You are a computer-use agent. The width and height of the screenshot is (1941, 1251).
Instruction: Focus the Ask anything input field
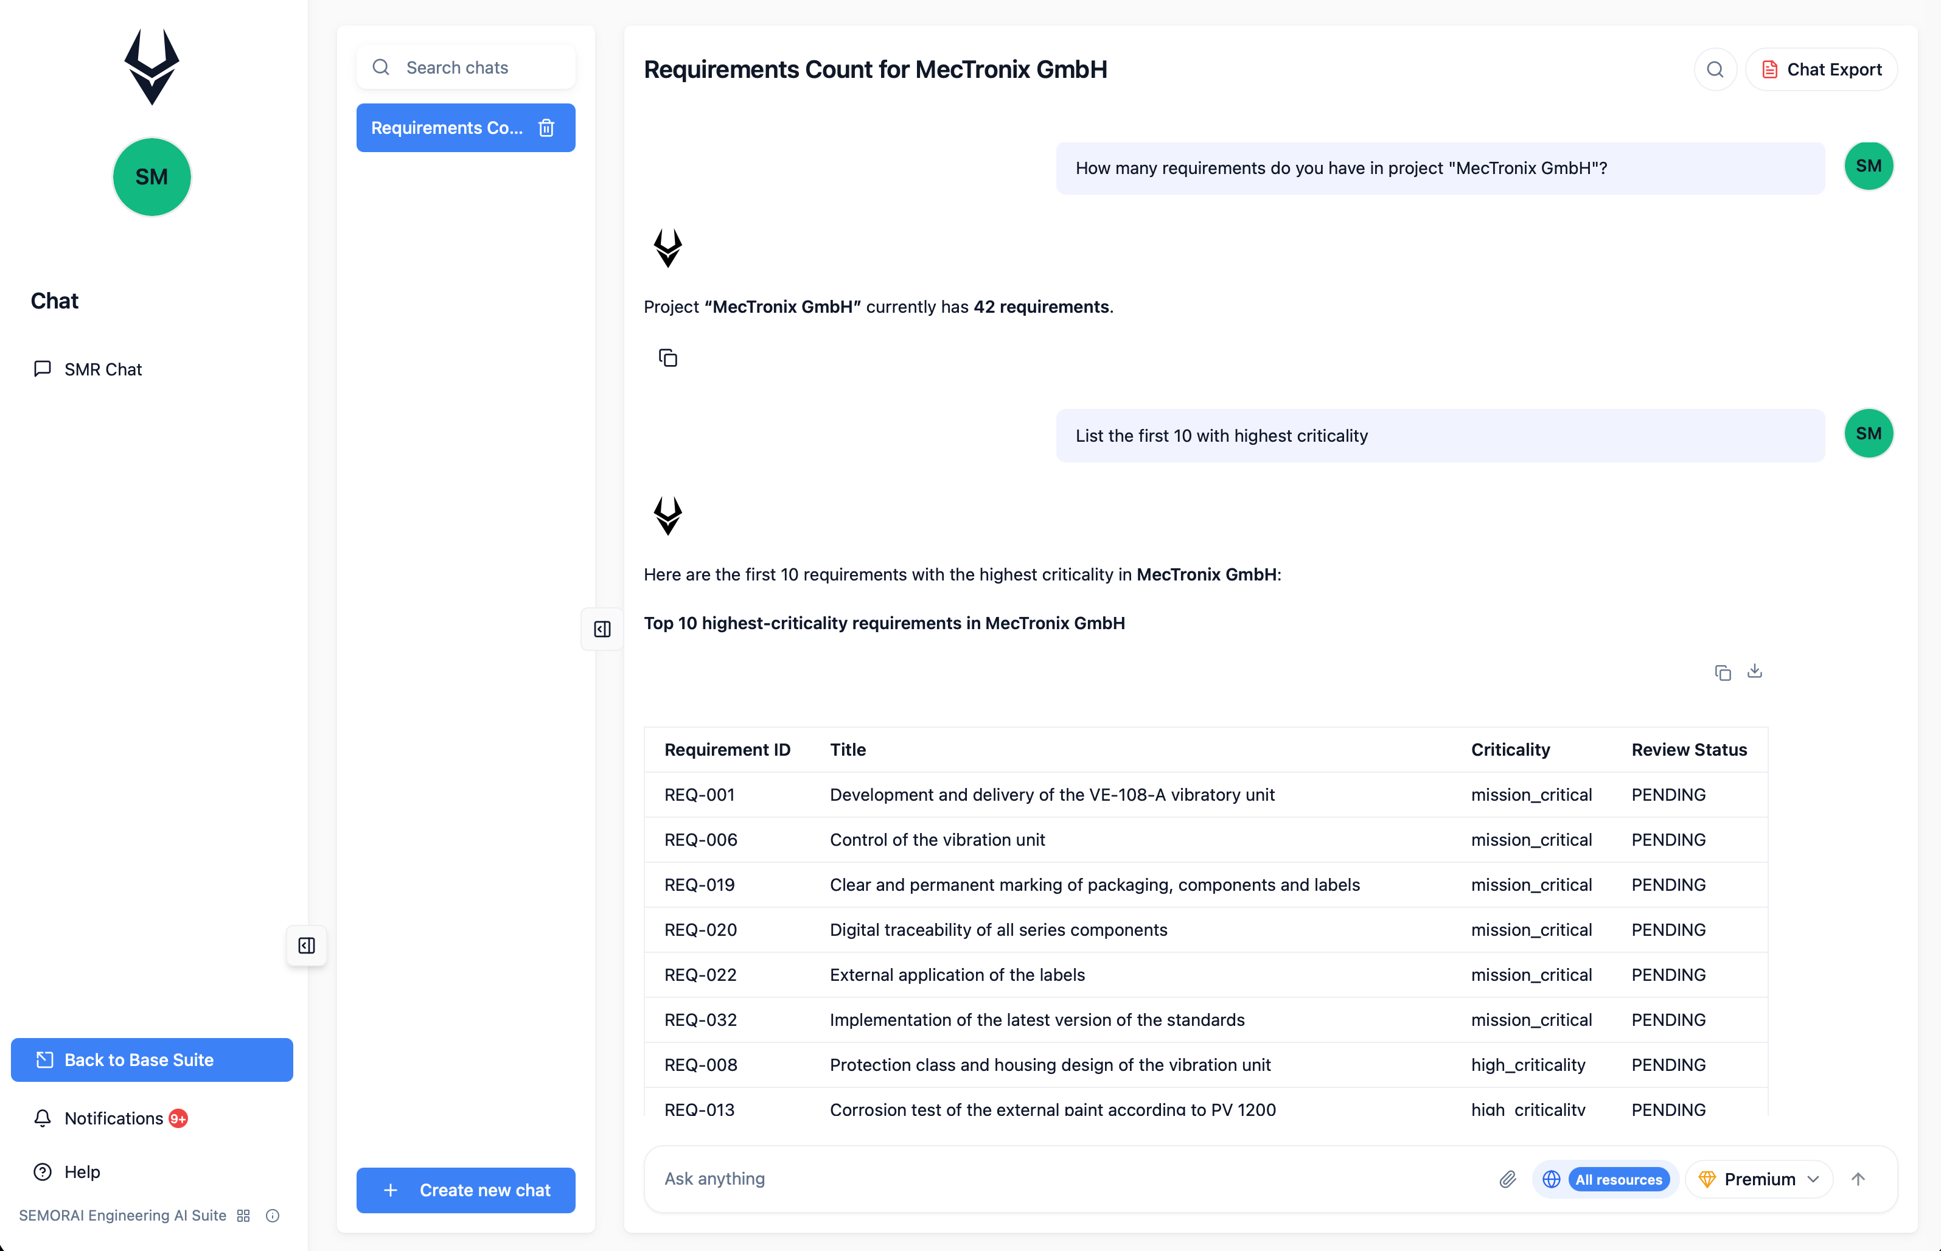coord(1072,1179)
